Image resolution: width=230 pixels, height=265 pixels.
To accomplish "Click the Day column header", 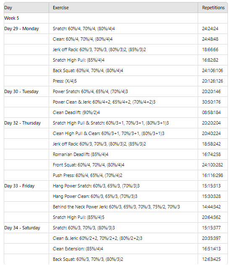I will 26,8.
